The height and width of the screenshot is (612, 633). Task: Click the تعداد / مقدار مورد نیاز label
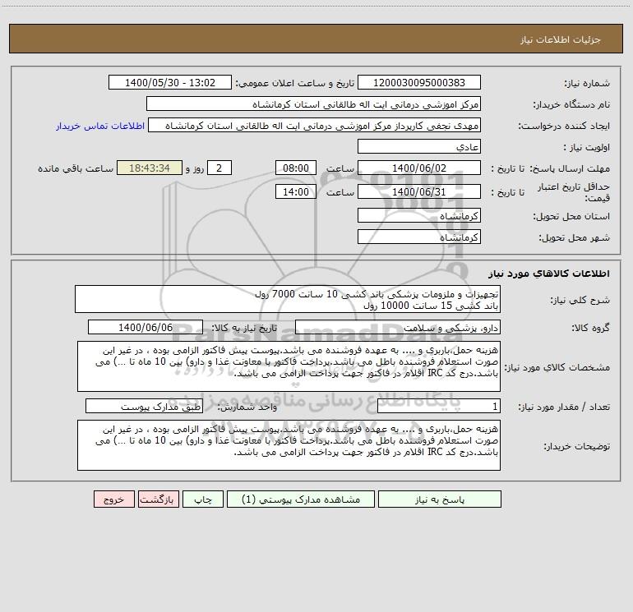click(564, 407)
